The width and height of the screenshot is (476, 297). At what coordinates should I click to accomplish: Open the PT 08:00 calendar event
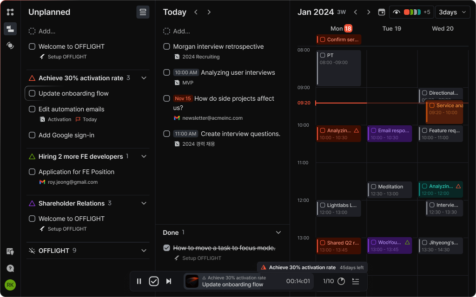pos(339,68)
